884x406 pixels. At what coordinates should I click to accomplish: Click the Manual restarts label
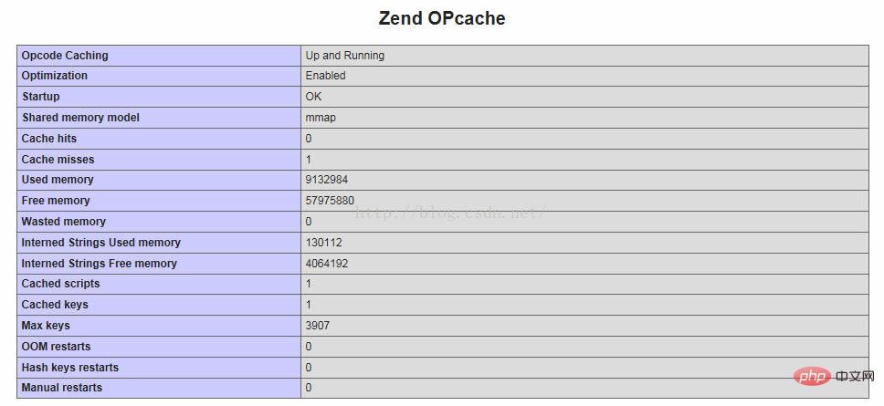click(62, 388)
